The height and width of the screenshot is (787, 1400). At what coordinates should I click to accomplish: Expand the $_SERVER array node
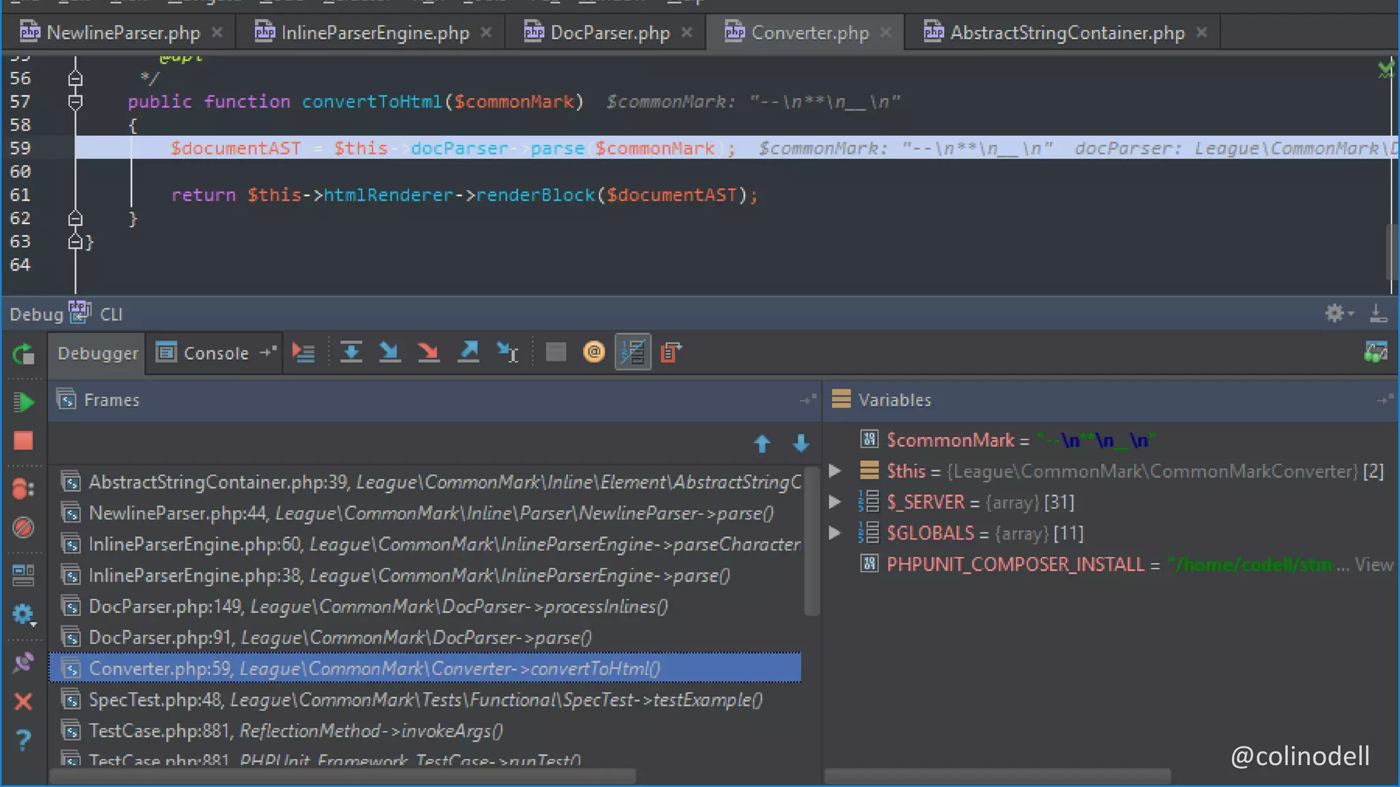pos(835,502)
